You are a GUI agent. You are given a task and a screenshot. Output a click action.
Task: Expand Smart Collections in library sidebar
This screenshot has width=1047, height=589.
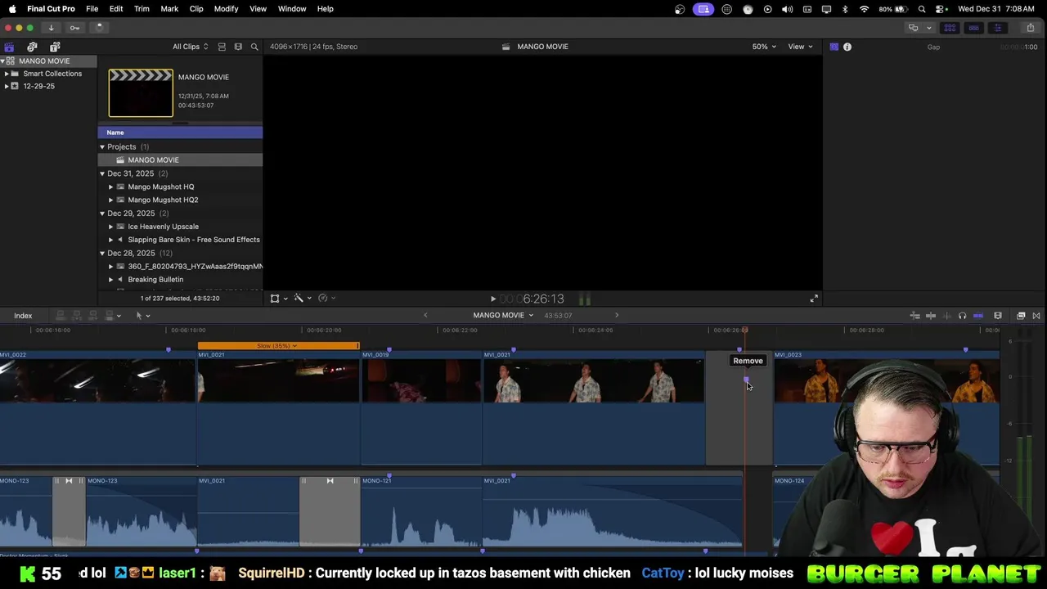pyautogui.click(x=7, y=74)
